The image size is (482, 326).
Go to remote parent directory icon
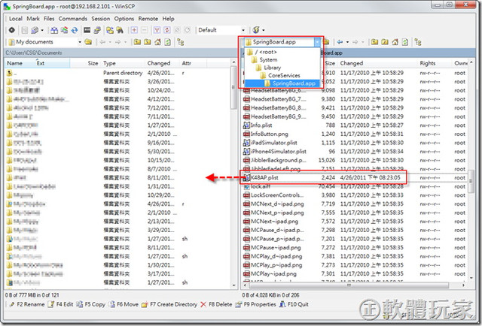pyautogui.click(x=374, y=42)
